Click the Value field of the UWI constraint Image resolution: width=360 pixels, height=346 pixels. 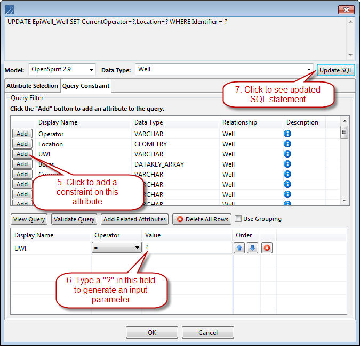pos(187,248)
